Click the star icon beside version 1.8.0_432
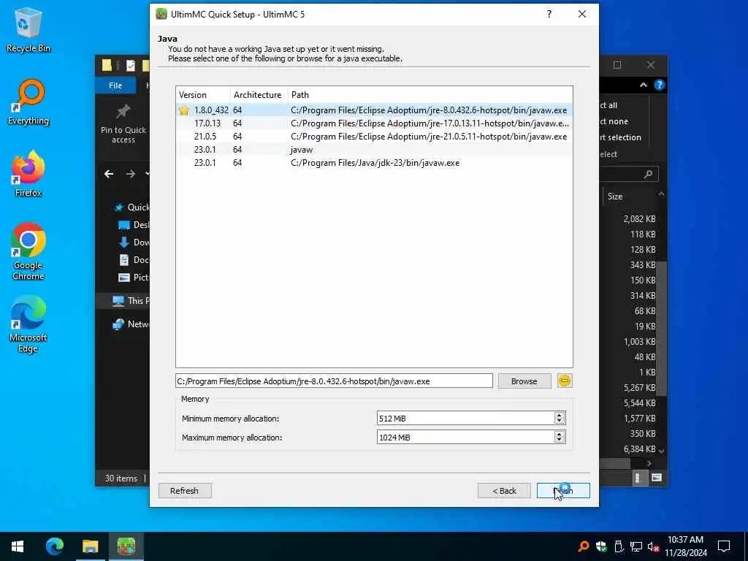 click(183, 110)
